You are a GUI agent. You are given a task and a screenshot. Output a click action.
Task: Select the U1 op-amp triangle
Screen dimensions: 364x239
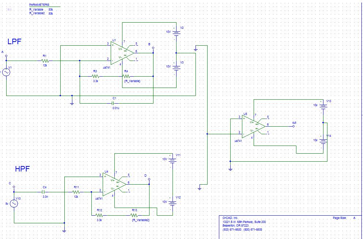[122, 53]
